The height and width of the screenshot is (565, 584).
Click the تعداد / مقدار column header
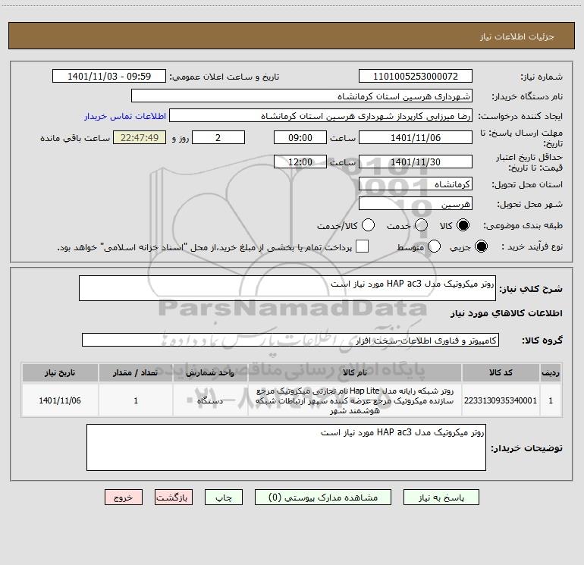[x=136, y=373]
